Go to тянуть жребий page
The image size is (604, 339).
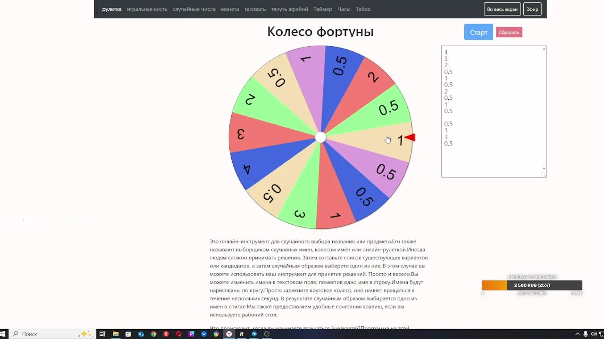(289, 9)
